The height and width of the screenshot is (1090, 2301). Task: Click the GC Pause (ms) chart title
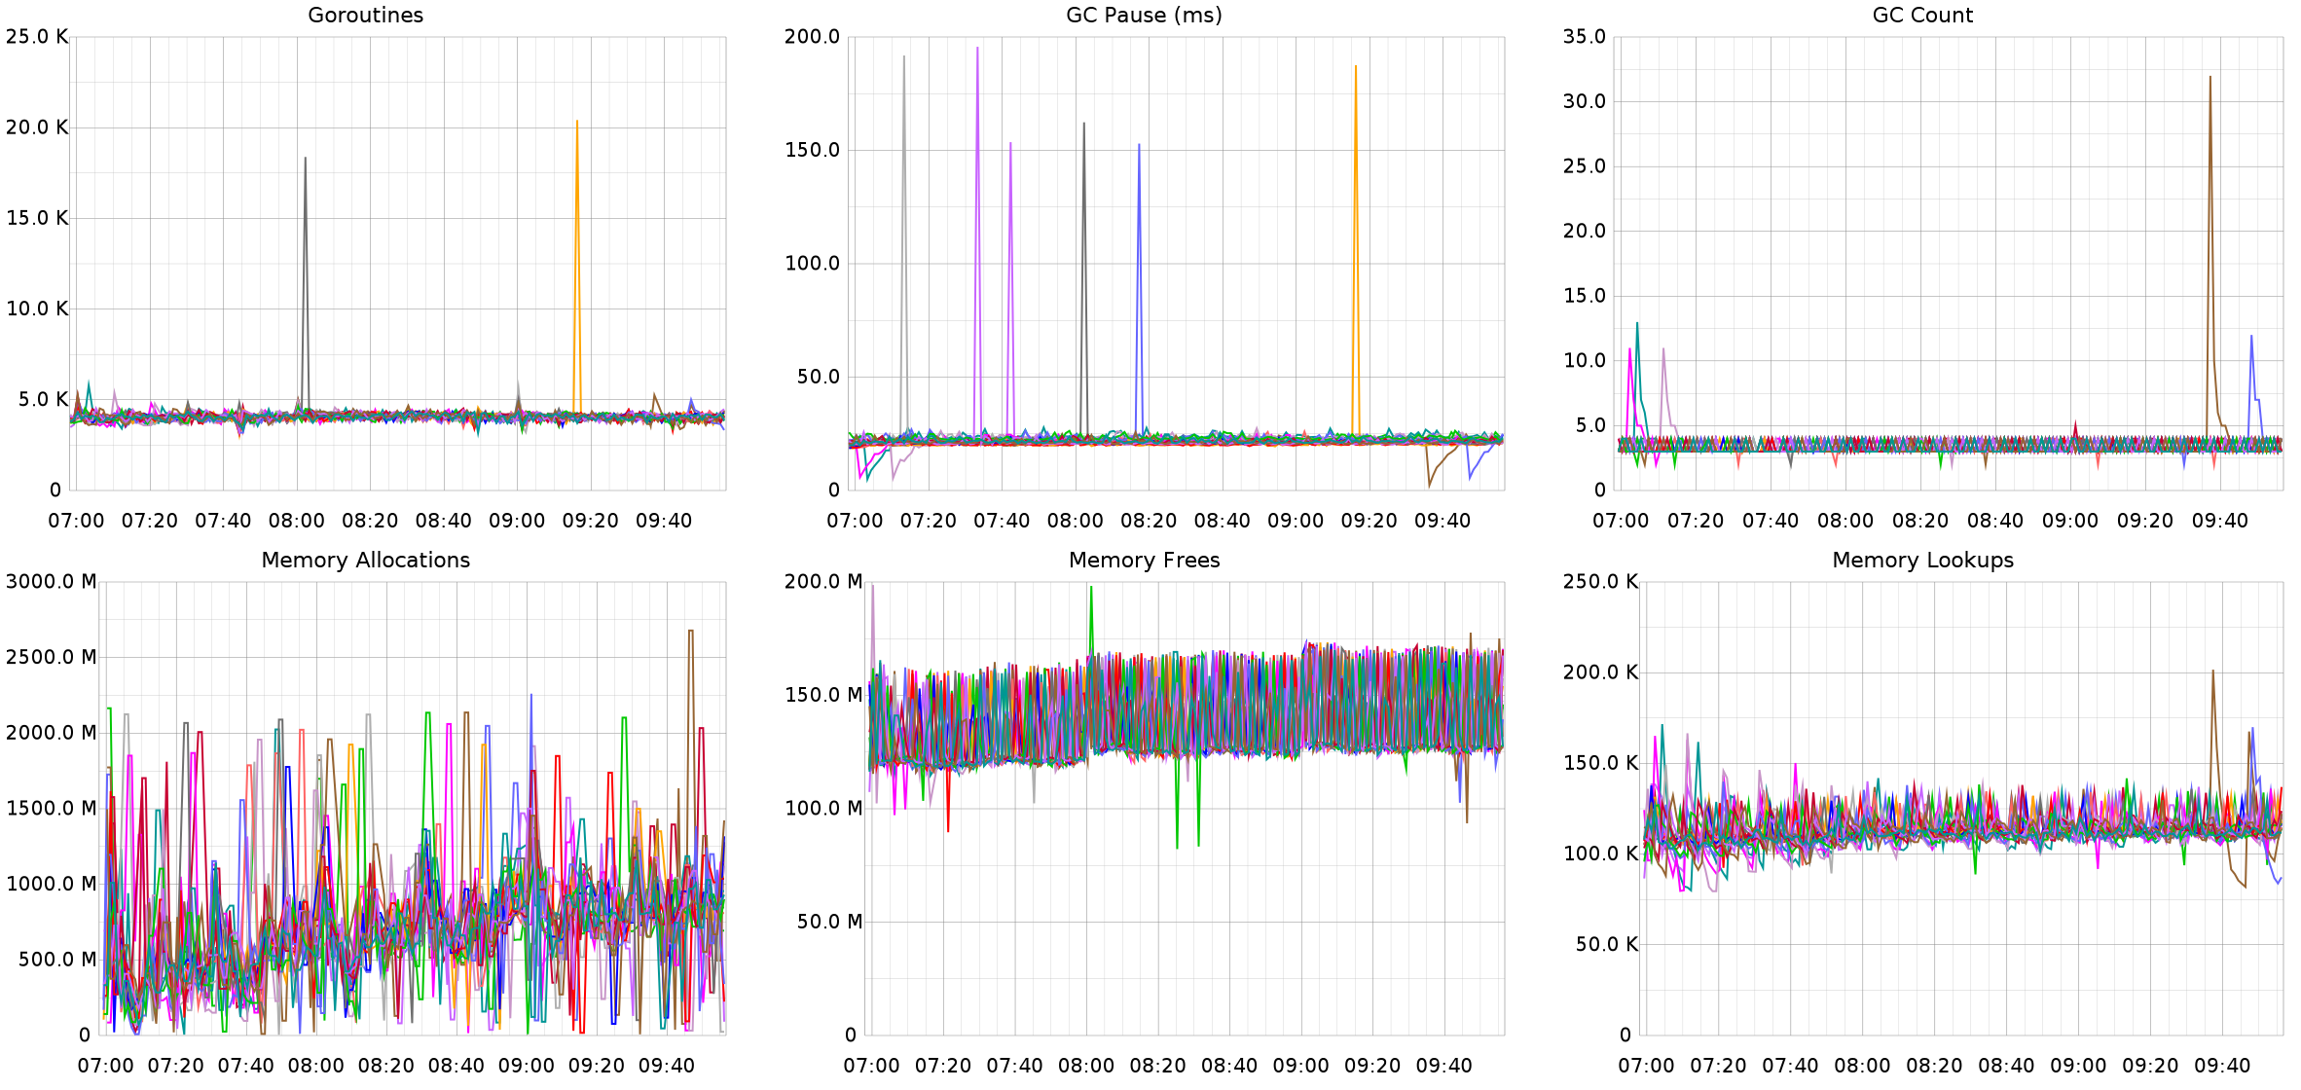click(1144, 16)
